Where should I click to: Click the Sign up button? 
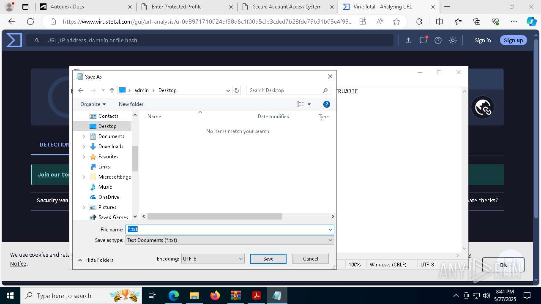[x=513, y=40]
